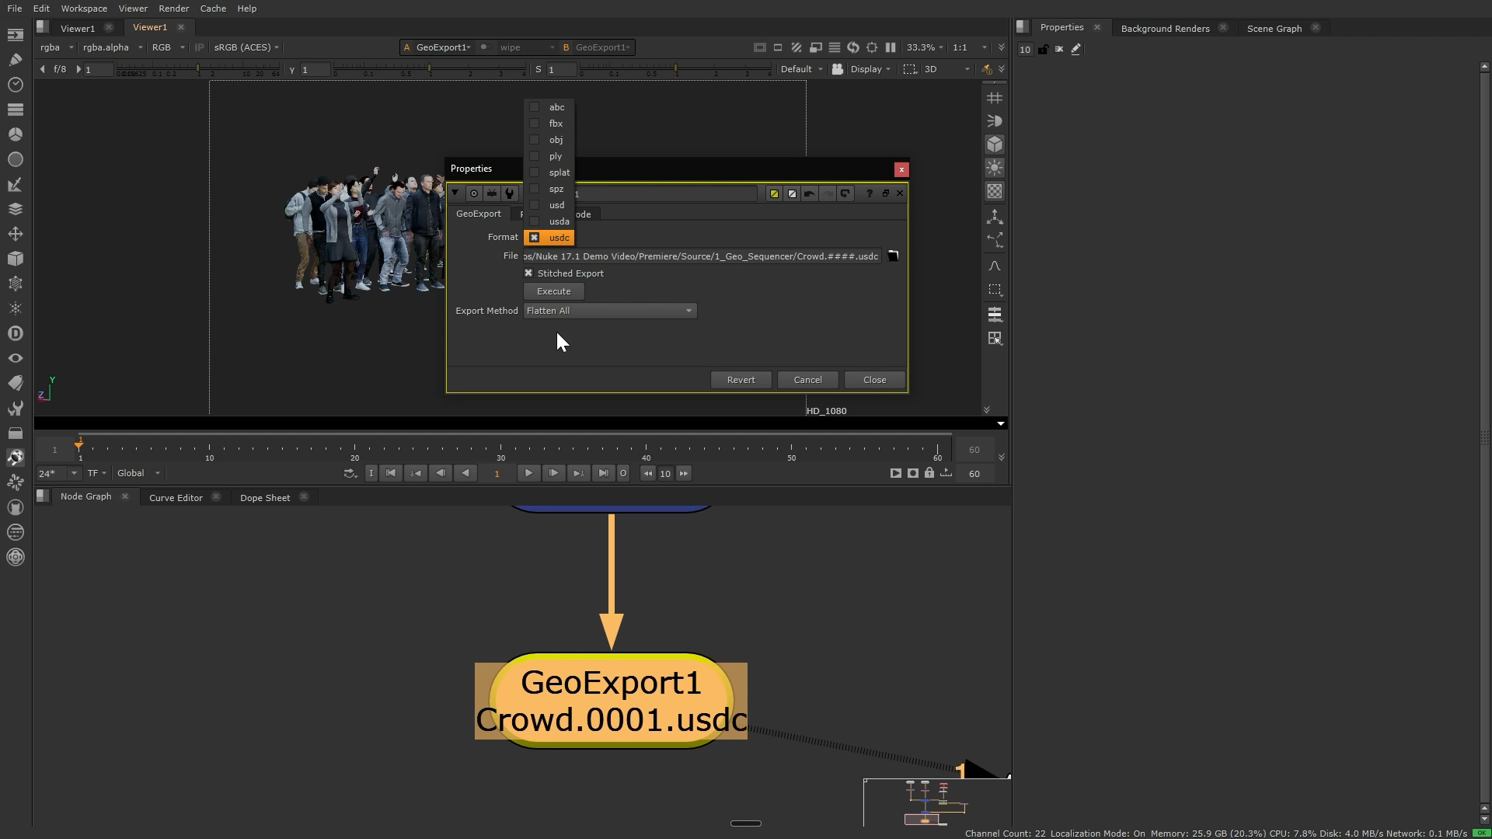The image size is (1492, 839).
Task: Click the Execute button
Action: point(554,291)
